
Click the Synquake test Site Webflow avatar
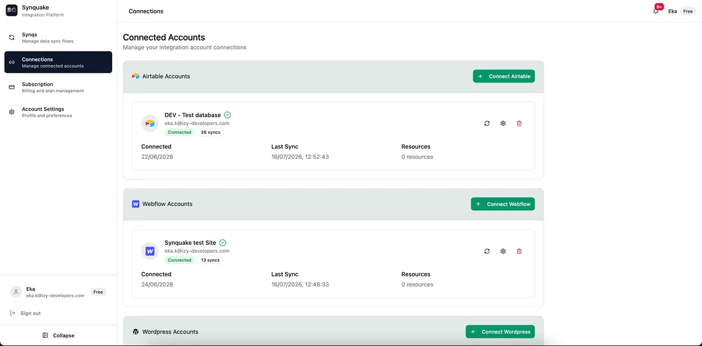click(150, 252)
